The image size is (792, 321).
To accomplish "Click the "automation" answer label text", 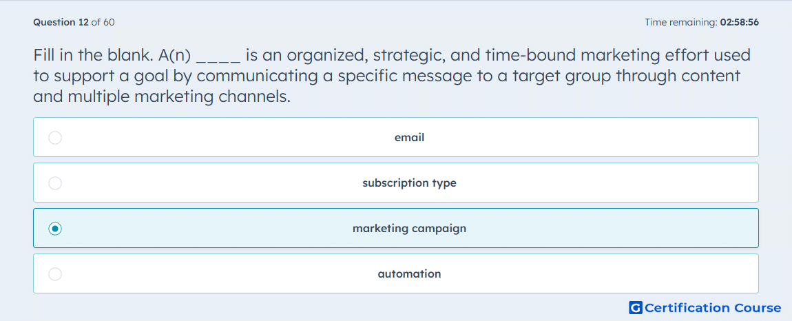I will point(409,274).
